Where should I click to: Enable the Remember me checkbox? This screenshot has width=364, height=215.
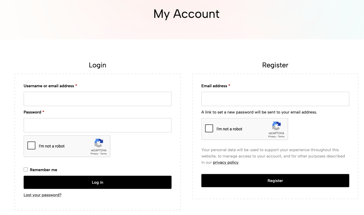[x=26, y=170]
